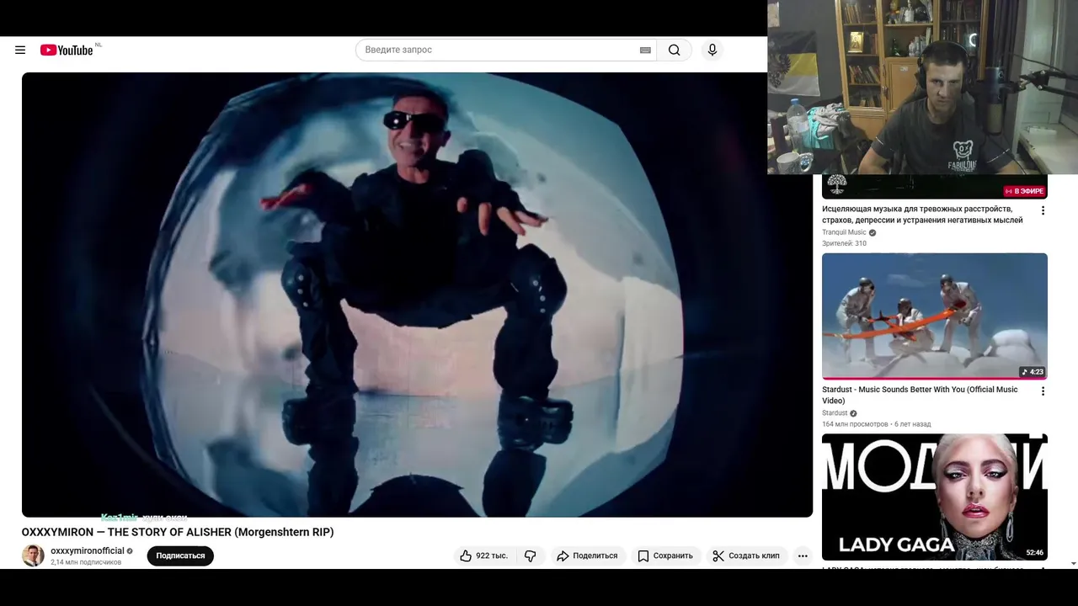This screenshot has width=1078, height=606.
Task: Click the Поделиться share button
Action: (x=588, y=555)
